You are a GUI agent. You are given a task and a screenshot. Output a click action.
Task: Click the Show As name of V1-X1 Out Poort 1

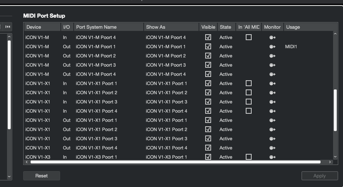coord(167,120)
